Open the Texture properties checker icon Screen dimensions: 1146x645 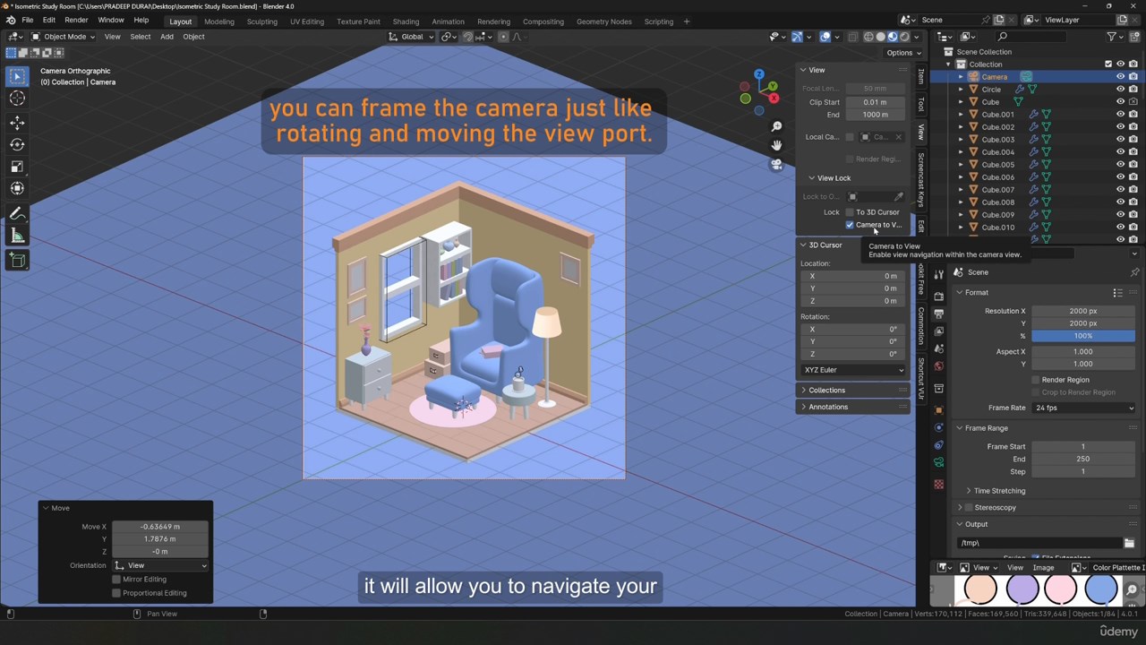point(938,485)
